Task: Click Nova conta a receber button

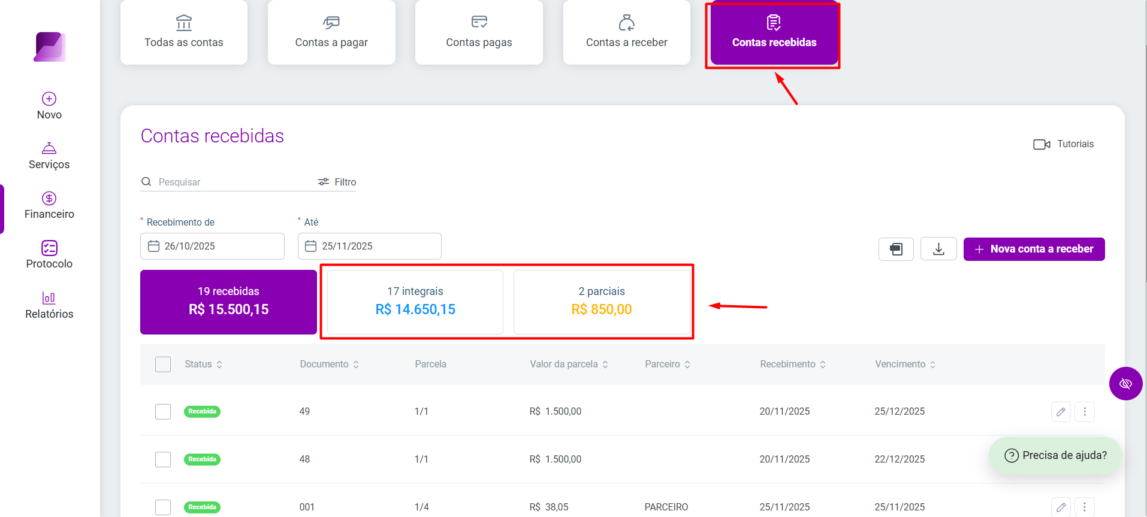Action: click(1034, 249)
